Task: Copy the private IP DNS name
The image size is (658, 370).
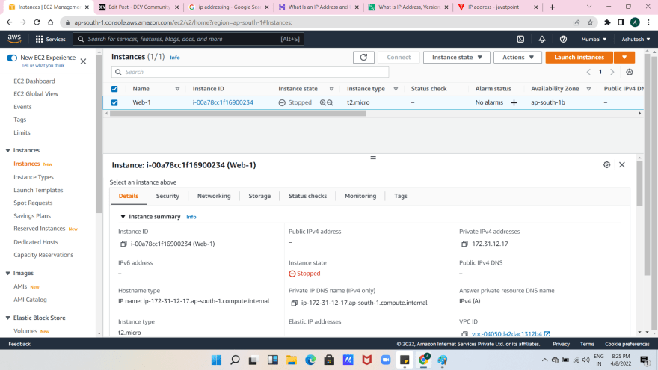Action: (x=294, y=303)
